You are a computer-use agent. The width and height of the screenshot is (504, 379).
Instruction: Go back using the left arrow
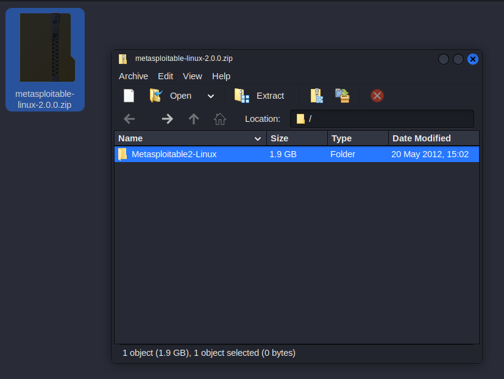coord(129,119)
